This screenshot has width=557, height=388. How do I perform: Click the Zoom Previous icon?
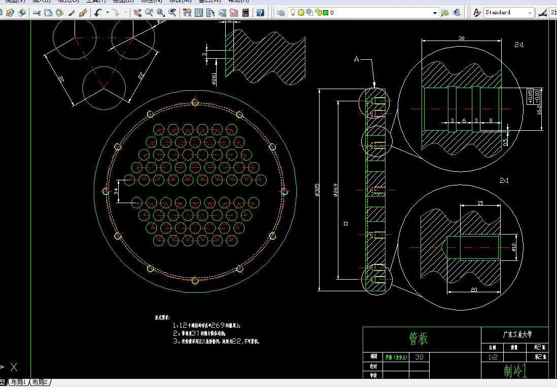click(x=172, y=13)
